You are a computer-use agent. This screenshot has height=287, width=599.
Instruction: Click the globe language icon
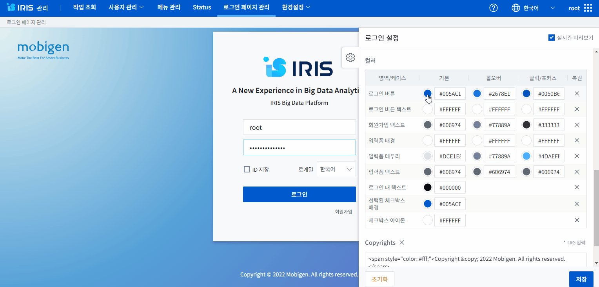point(516,8)
